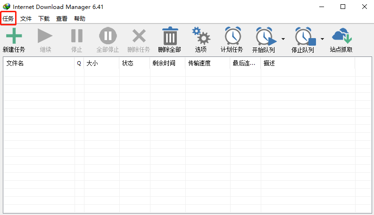Expand the 开始队列 dropdown arrow
Screen dimensions: 374x215
(x=283, y=39)
